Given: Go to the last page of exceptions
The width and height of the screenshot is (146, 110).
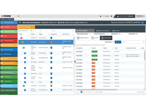Looking at the screenshot, I should pos(88,92).
